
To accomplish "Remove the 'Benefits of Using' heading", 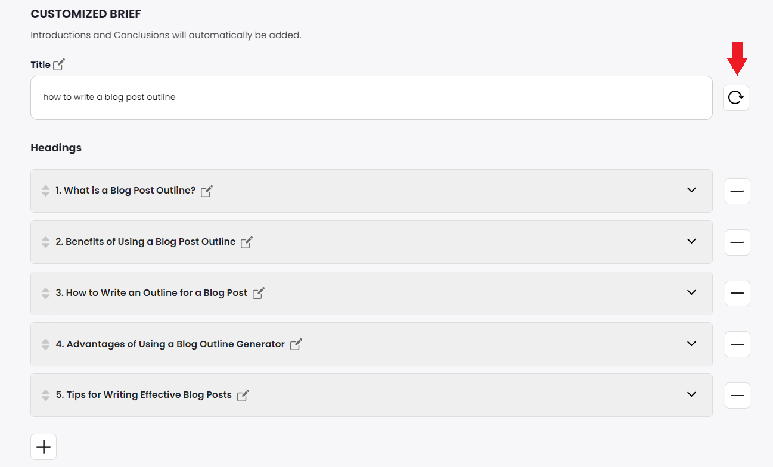I will pos(737,242).
